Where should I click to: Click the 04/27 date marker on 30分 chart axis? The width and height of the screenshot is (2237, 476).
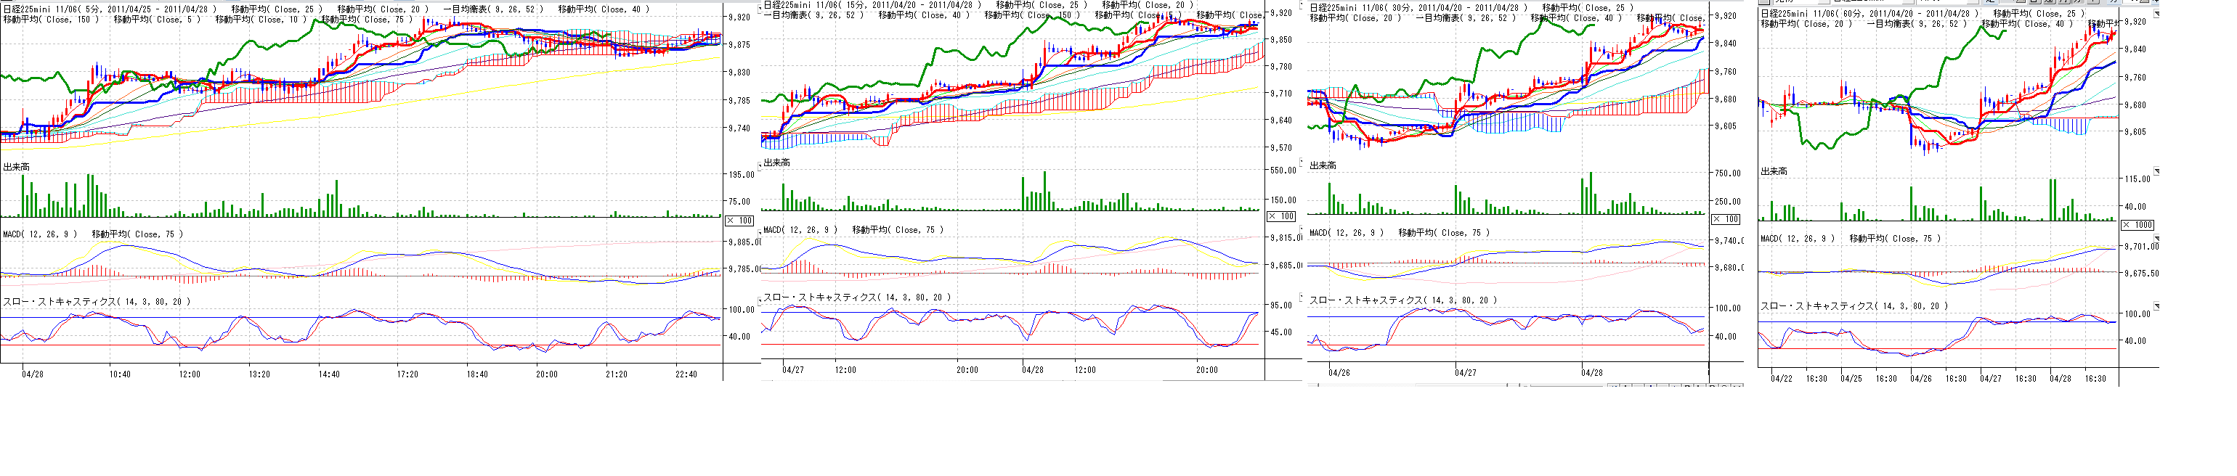[x=1465, y=373]
